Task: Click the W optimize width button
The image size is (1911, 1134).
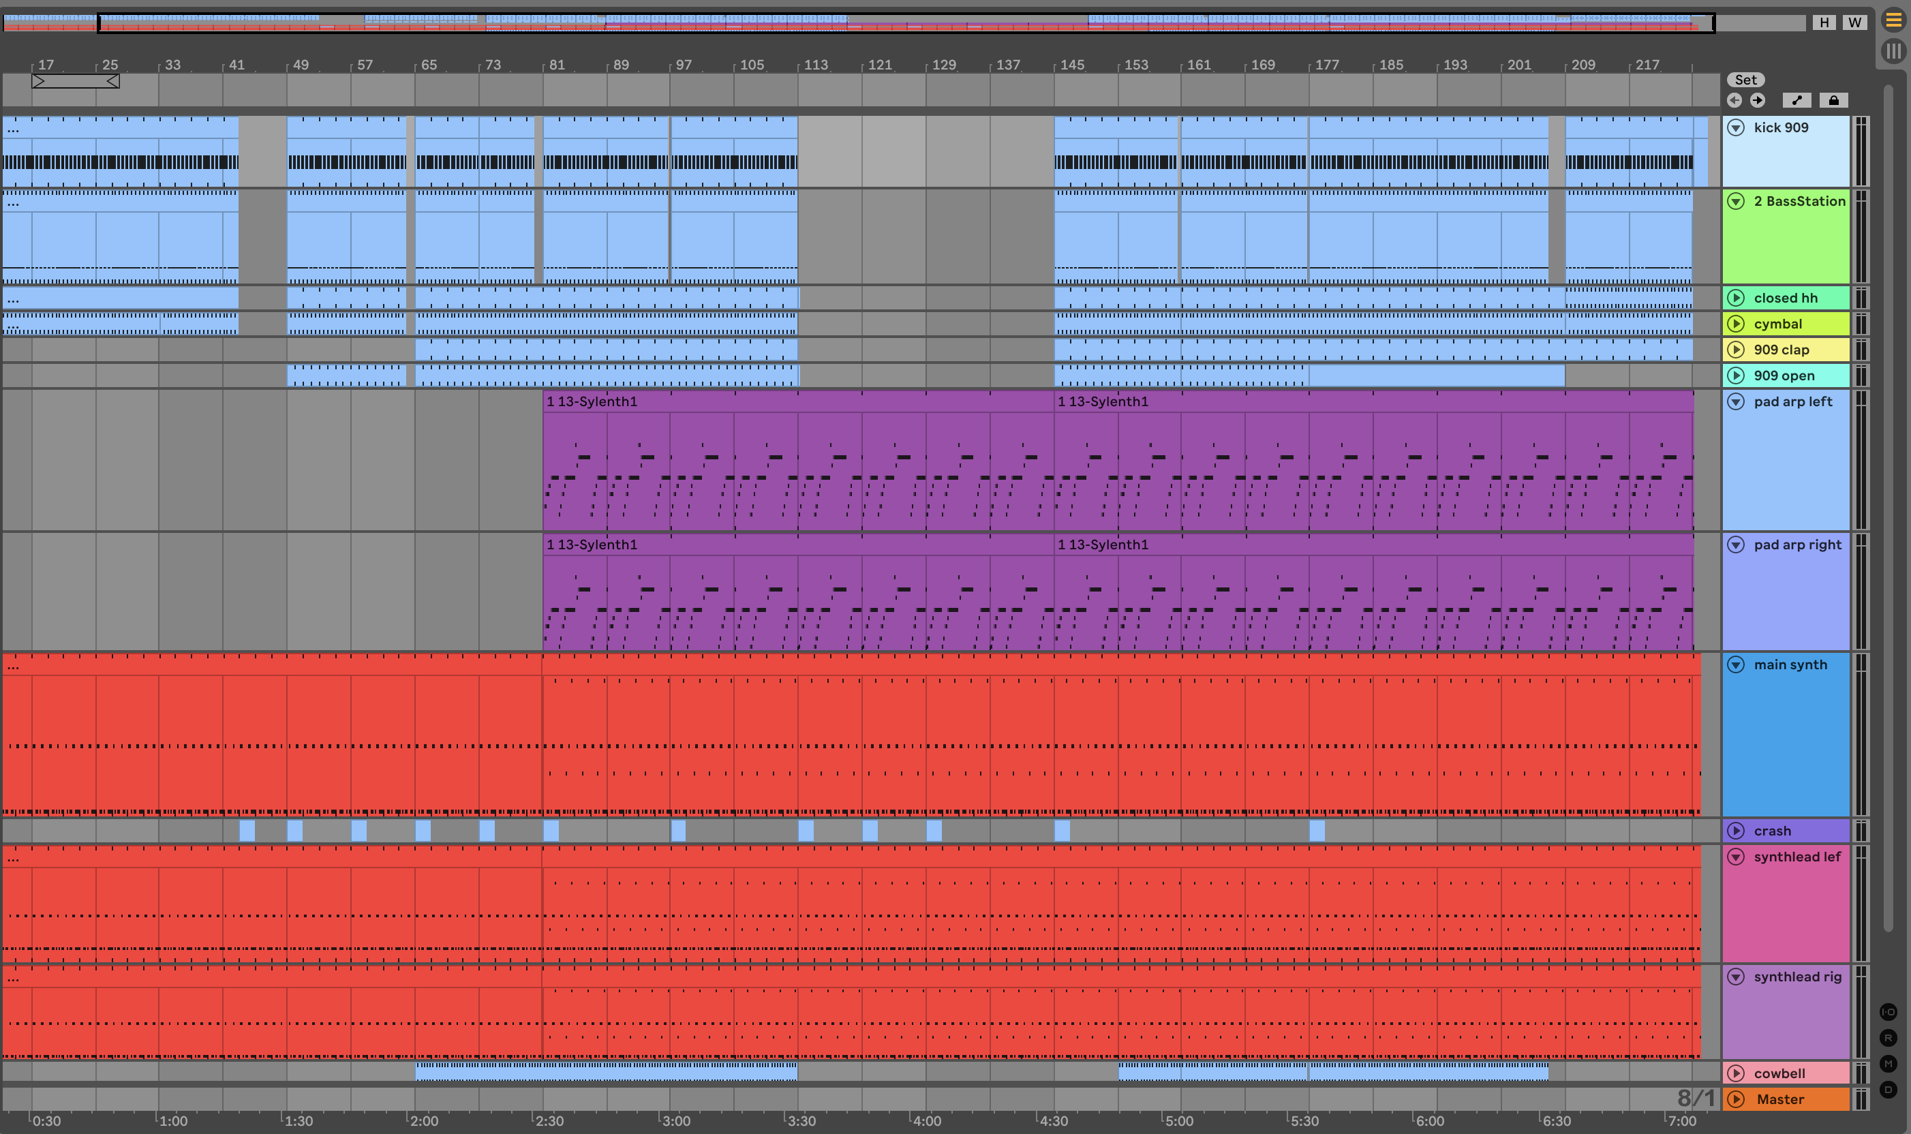Action: tap(1854, 22)
